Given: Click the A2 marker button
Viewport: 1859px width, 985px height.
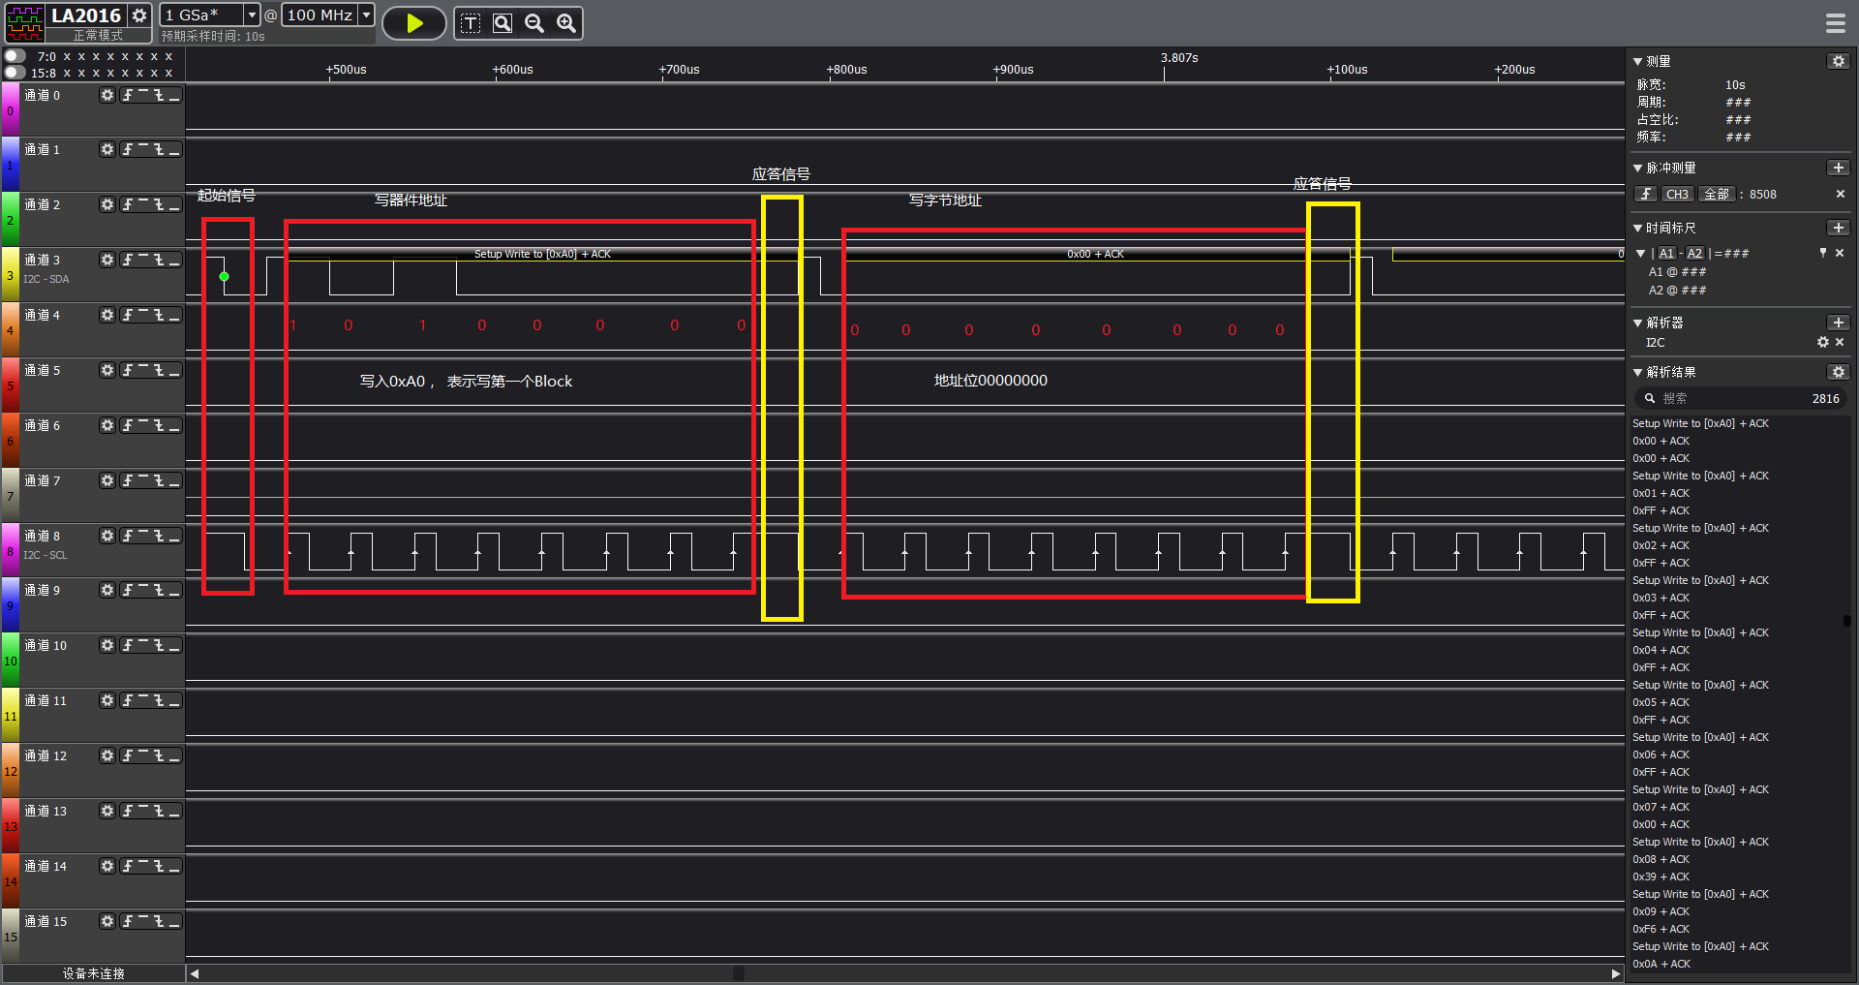Looking at the screenshot, I should [1694, 253].
